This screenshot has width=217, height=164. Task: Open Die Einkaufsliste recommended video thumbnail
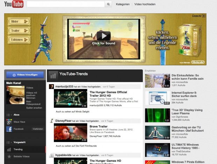(157, 81)
